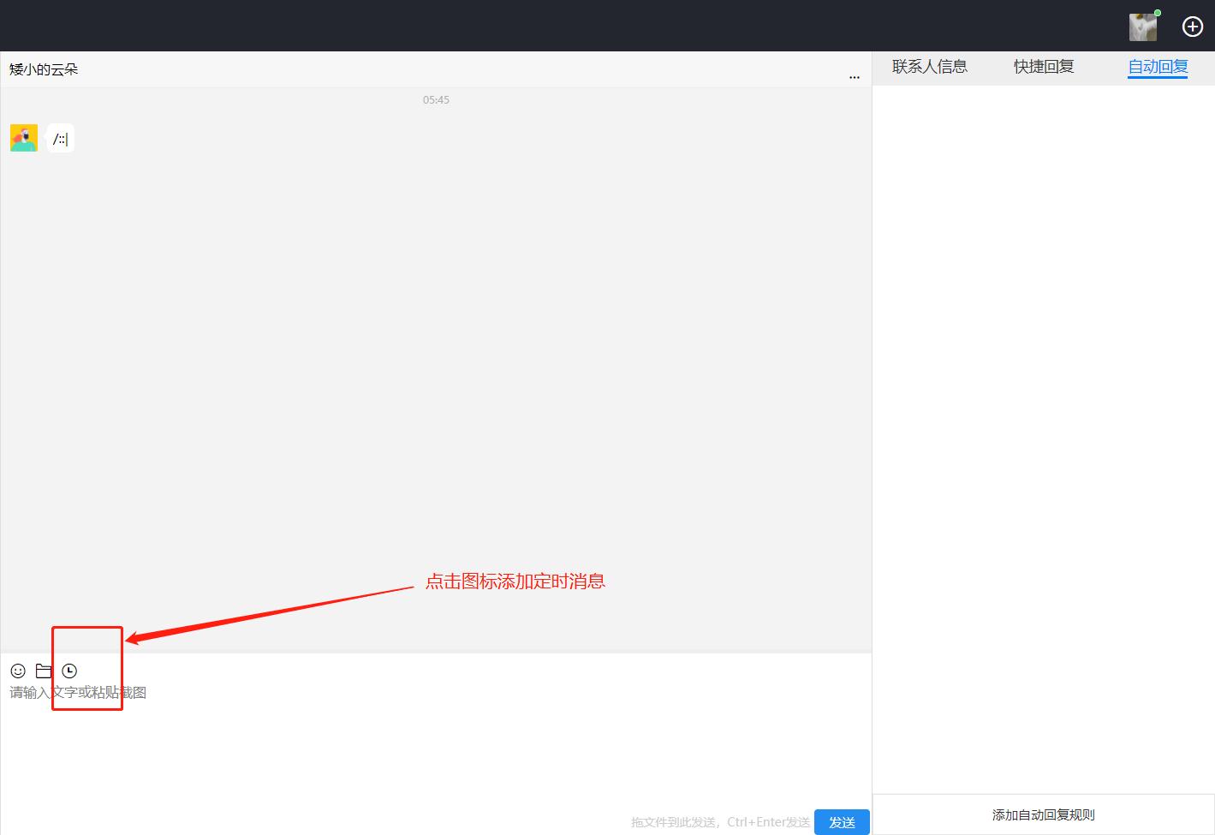1215x835 pixels.
Task: Open the three-dot chat options menu
Action: (x=854, y=77)
